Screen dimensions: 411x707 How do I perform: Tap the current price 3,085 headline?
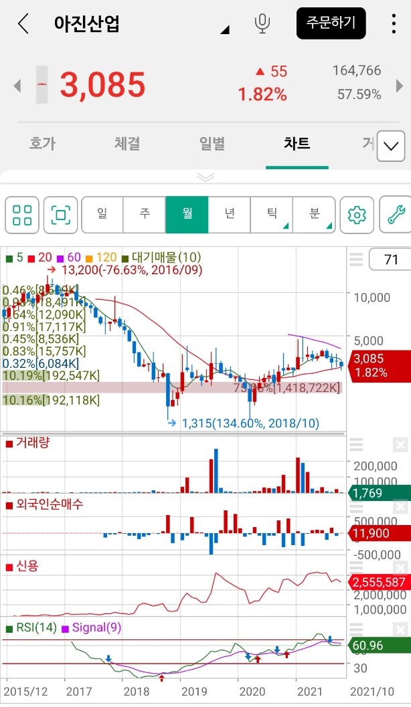[x=103, y=85]
